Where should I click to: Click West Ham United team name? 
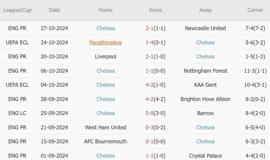[x=106, y=128]
